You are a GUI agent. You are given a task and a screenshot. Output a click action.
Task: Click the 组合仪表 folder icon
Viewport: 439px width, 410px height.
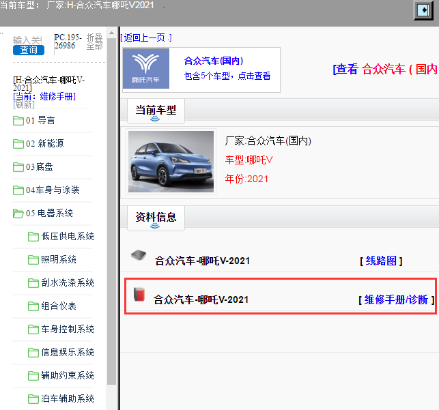point(33,306)
